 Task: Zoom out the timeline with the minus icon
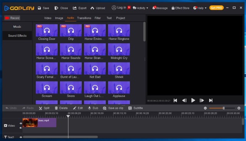205,108
